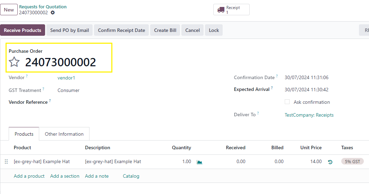
Task: Click the Vendor Reference input field
Action: [x=104, y=102]
